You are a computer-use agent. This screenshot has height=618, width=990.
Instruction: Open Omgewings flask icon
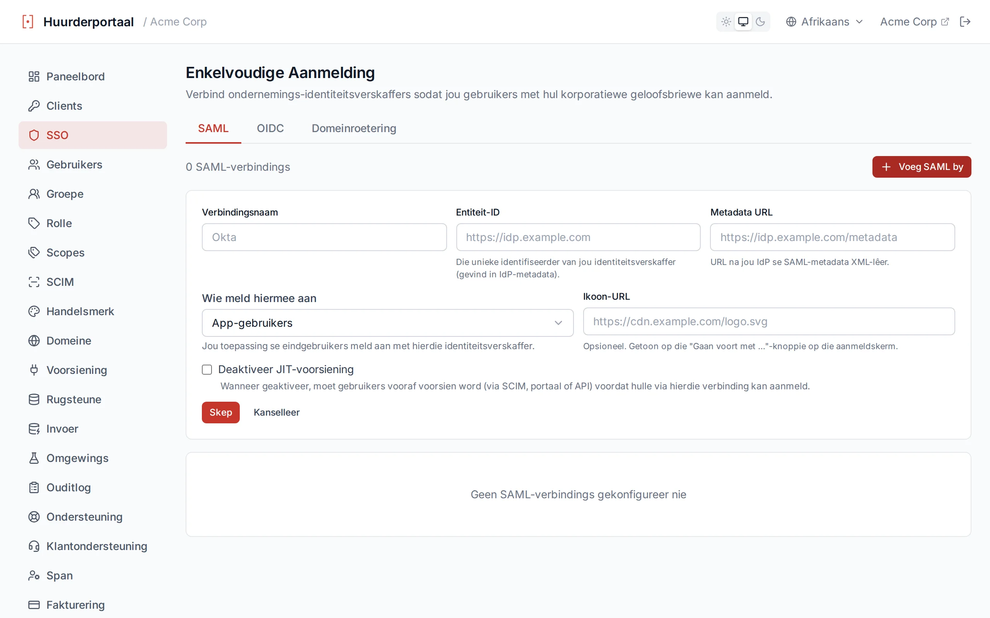(34, 458)
